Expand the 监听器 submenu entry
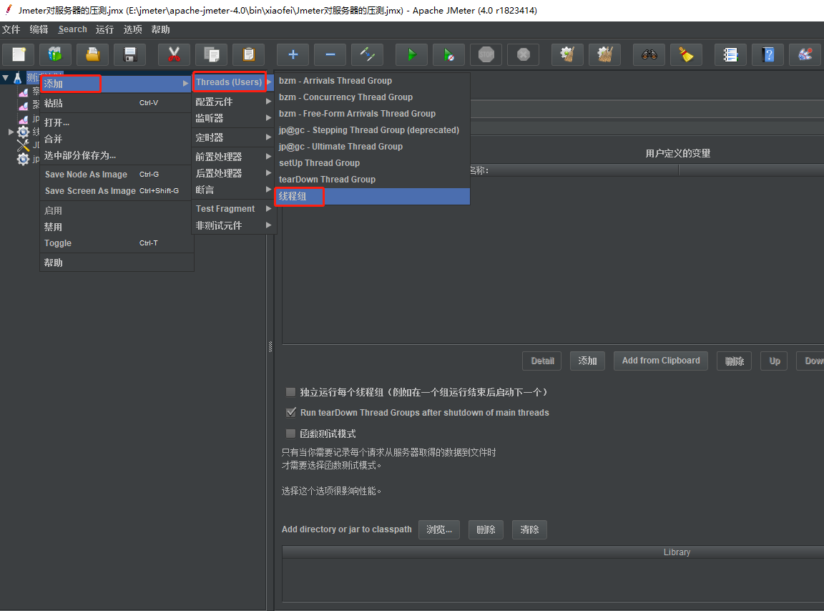 (232, 118)
